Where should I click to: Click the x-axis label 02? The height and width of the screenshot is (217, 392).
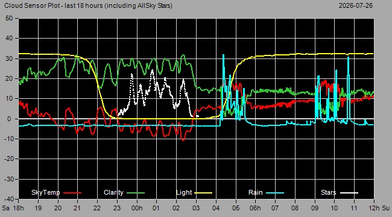(176, 208)
